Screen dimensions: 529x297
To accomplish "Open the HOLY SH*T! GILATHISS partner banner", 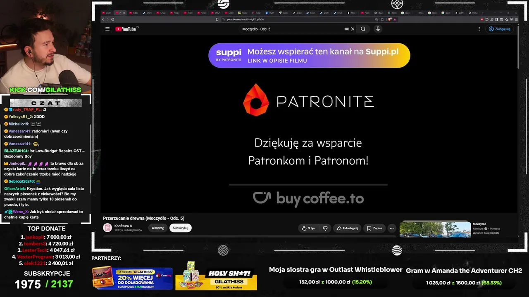I will 216,276.
